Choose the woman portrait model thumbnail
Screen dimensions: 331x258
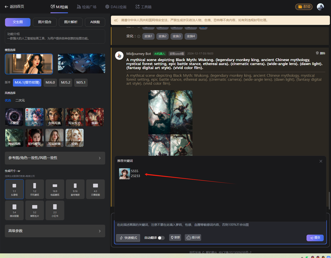tap(29, 64)
